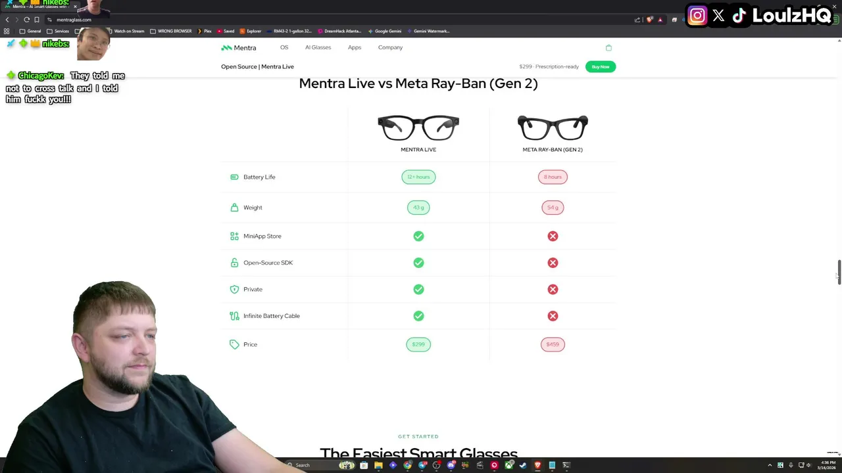Screen dimensions: 842x473
Task: Open the Brave Rewards triangle icon
Action: pyautogui.click(x=660, y=20)
